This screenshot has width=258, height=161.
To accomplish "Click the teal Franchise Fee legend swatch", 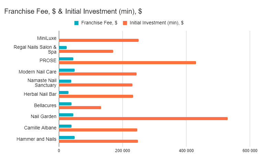I will pyautogui.click(x=76, y=23).
